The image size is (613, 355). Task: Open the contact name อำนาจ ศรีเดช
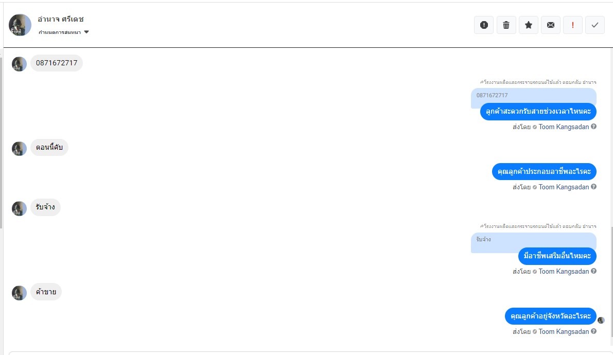tap(61, 19)
